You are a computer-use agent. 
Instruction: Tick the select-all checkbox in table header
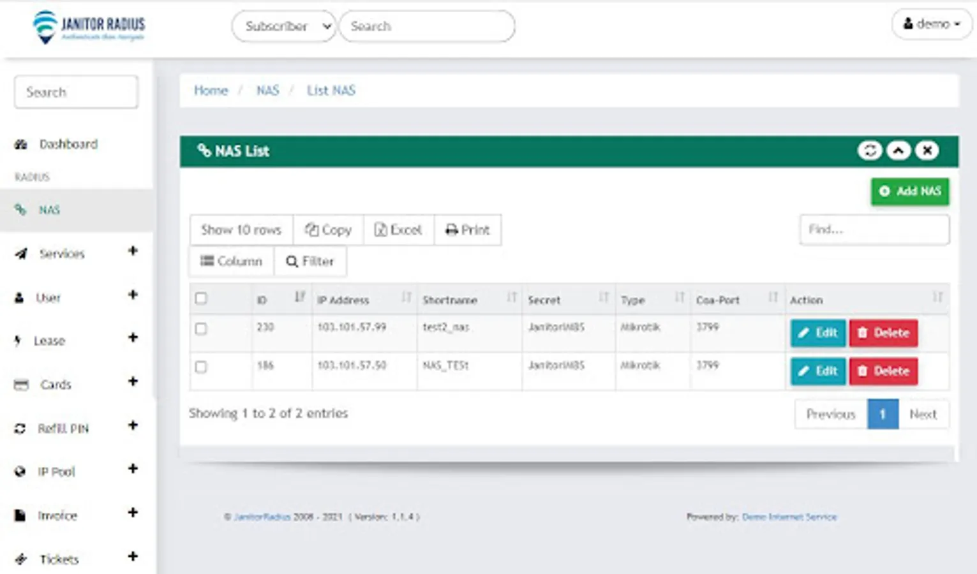click(201, 298)
